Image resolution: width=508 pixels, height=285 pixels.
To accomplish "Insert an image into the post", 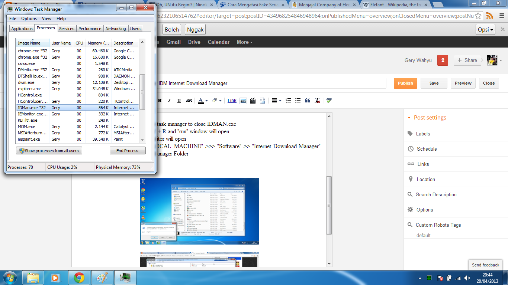I will point(243,101).
